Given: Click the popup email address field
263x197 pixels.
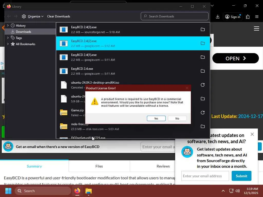Looking at the screenshot, I should coord(205,176).
